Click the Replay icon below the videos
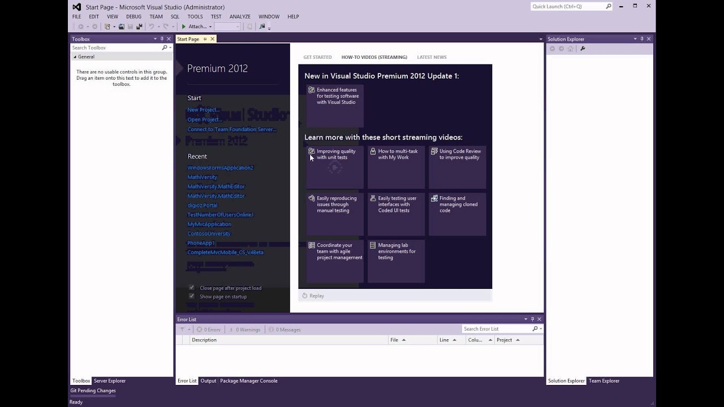Viewport: 724px width, 407px height. tap(305, 296)
